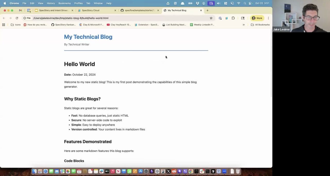Open the Chrome application menu
The height and width of the screenshot is (176, 330).
coord(14,3)
